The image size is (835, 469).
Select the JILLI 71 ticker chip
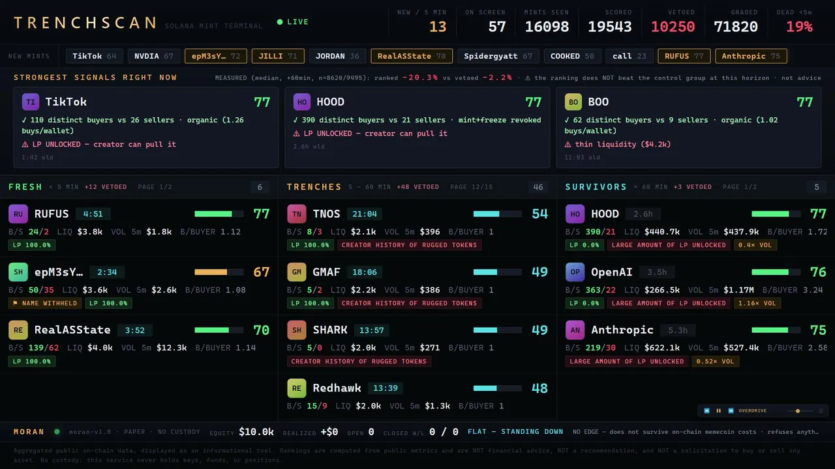tap(278, 56)
